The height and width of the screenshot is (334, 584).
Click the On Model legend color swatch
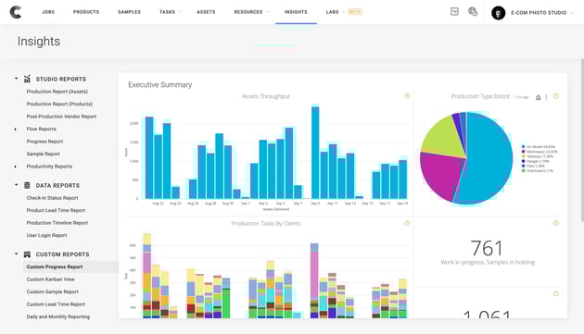click(524, 147)
